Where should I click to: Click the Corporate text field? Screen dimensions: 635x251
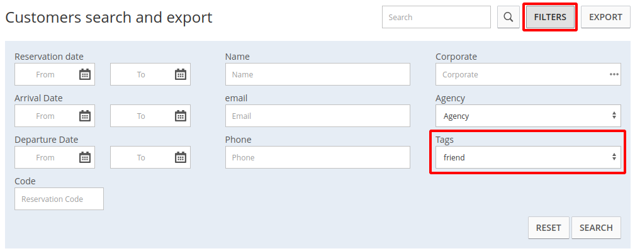point(521,74)
